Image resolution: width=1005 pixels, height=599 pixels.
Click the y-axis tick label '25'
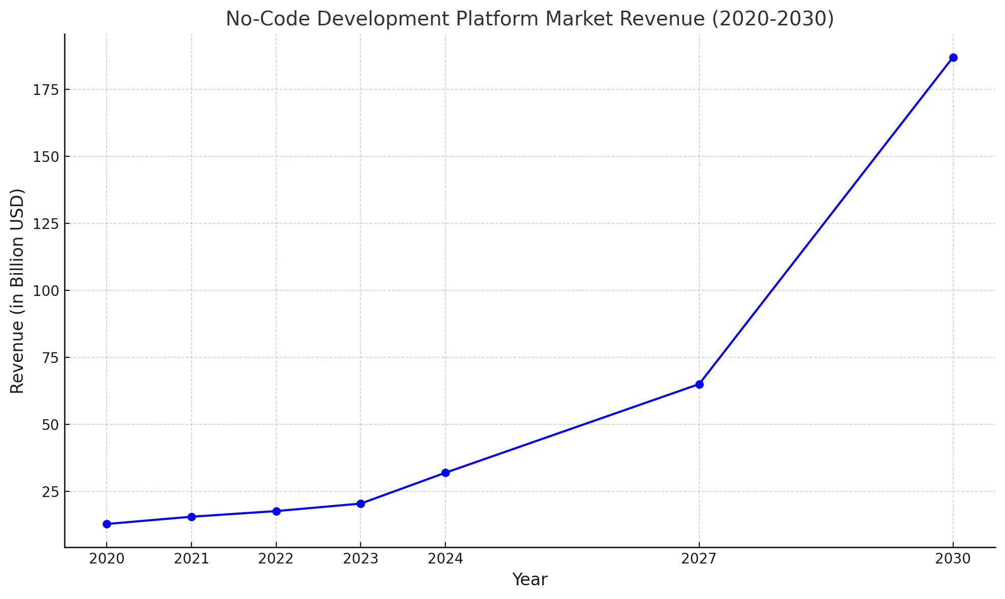pos(51,492)
